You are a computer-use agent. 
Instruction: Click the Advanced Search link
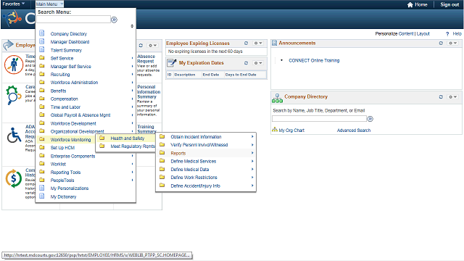pyautogui.click(x=354, y=130)
